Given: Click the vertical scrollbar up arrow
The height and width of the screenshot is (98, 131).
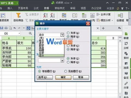Looking at the screenshot, I should tap(120, 41).
